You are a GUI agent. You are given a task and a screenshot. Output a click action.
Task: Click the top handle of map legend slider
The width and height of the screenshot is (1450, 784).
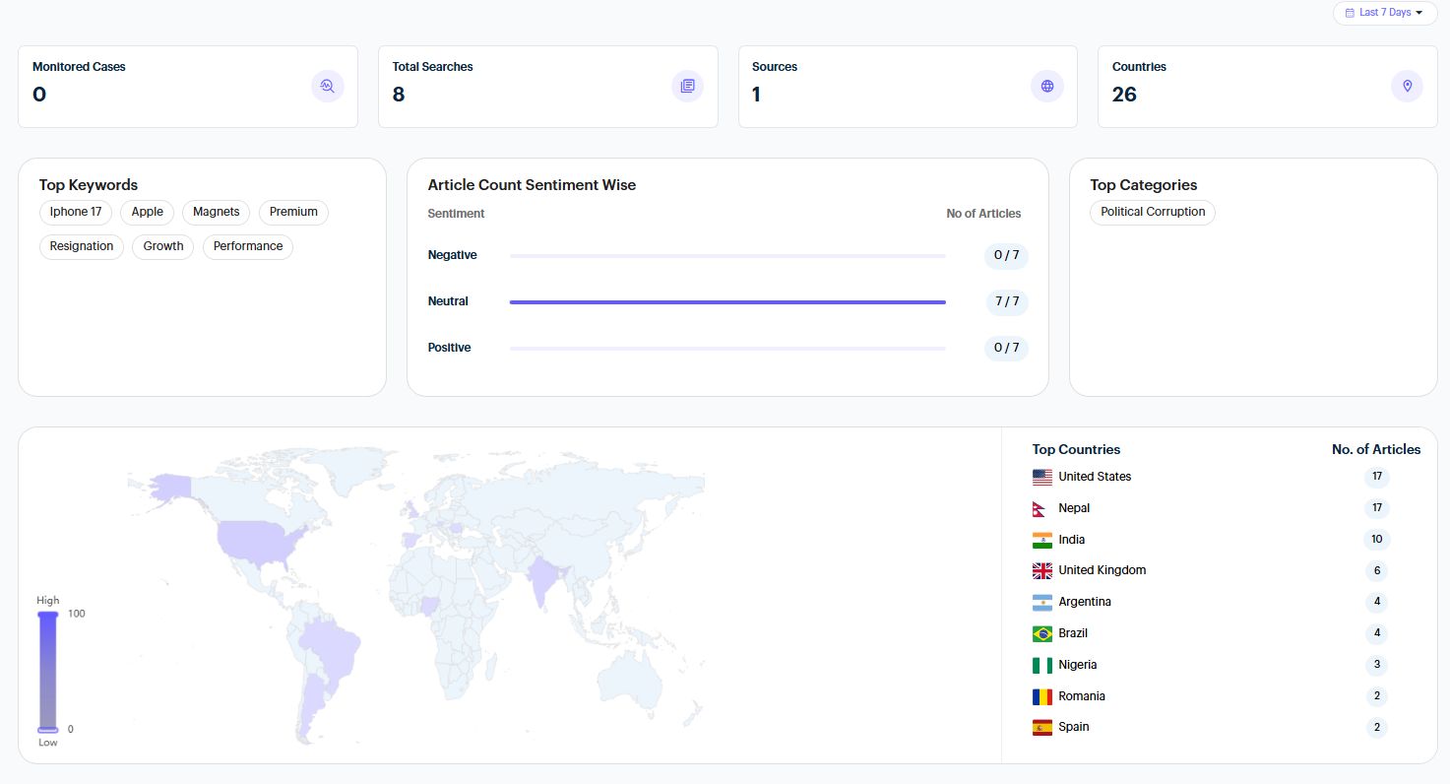[x=48, y=614]
